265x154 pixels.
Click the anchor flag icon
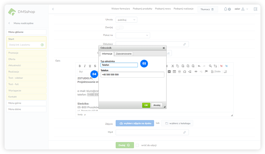206,72
